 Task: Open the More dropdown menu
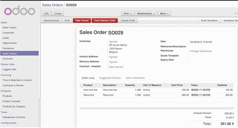tap(164, 13)
